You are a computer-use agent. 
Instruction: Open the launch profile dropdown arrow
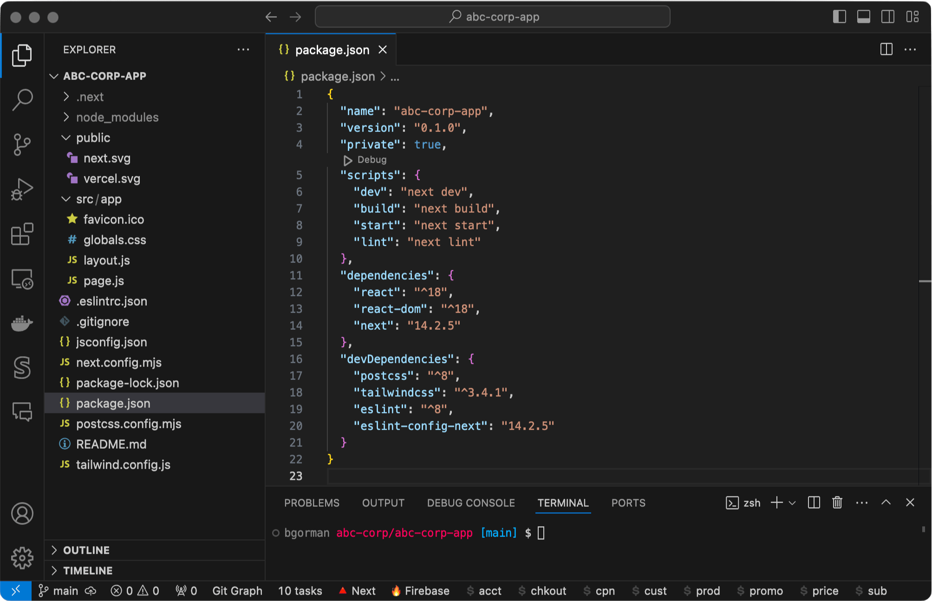[x=792, y=503]
